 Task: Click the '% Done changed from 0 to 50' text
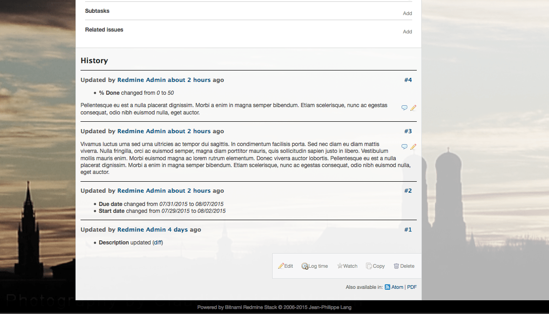pyautogui.click(x=136, y=93)
